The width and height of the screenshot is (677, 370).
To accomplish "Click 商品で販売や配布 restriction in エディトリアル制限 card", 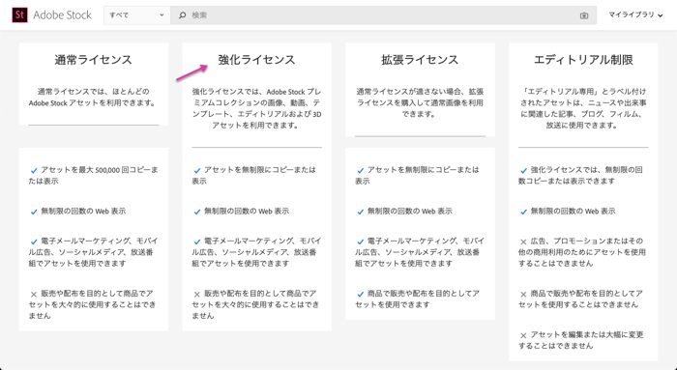I will tap(580, 299).
